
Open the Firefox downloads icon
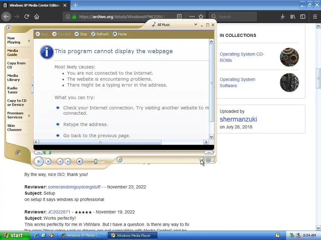[x=282, y=17]
